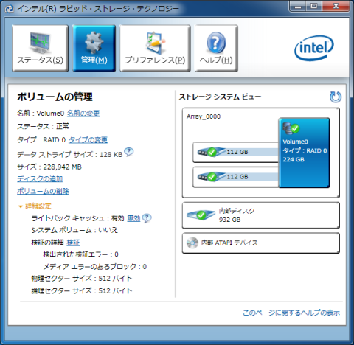Viewport: 354px width, 345px height.
Task: Select the 内部ディスク 932 GB disk
Action: tap(261, 215)
